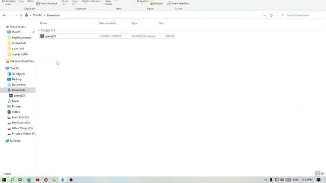The width and height of the screenshot is (326, 183).
Task: Click the opengl32 file's WinRAR icon
Action: (x=42, y=36)
